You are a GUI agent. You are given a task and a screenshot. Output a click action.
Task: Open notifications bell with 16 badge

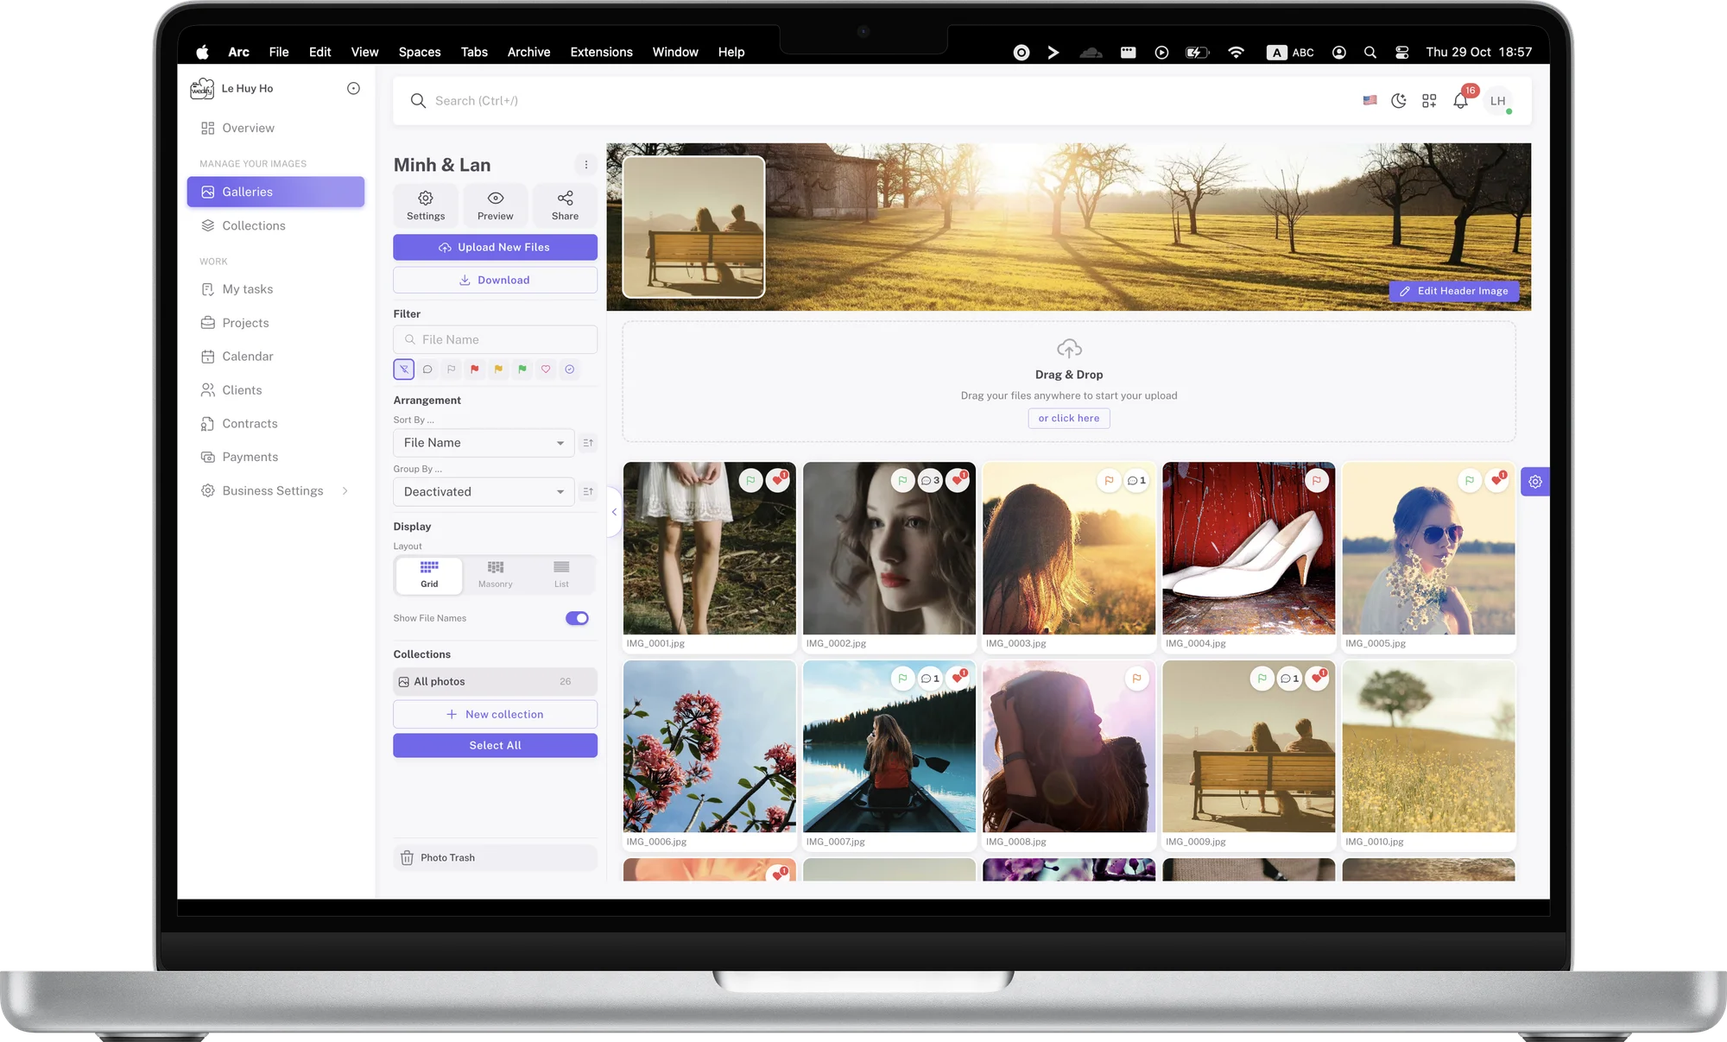pos(1461,100)
